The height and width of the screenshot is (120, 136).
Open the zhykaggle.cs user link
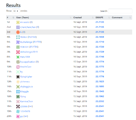[27, 87]
